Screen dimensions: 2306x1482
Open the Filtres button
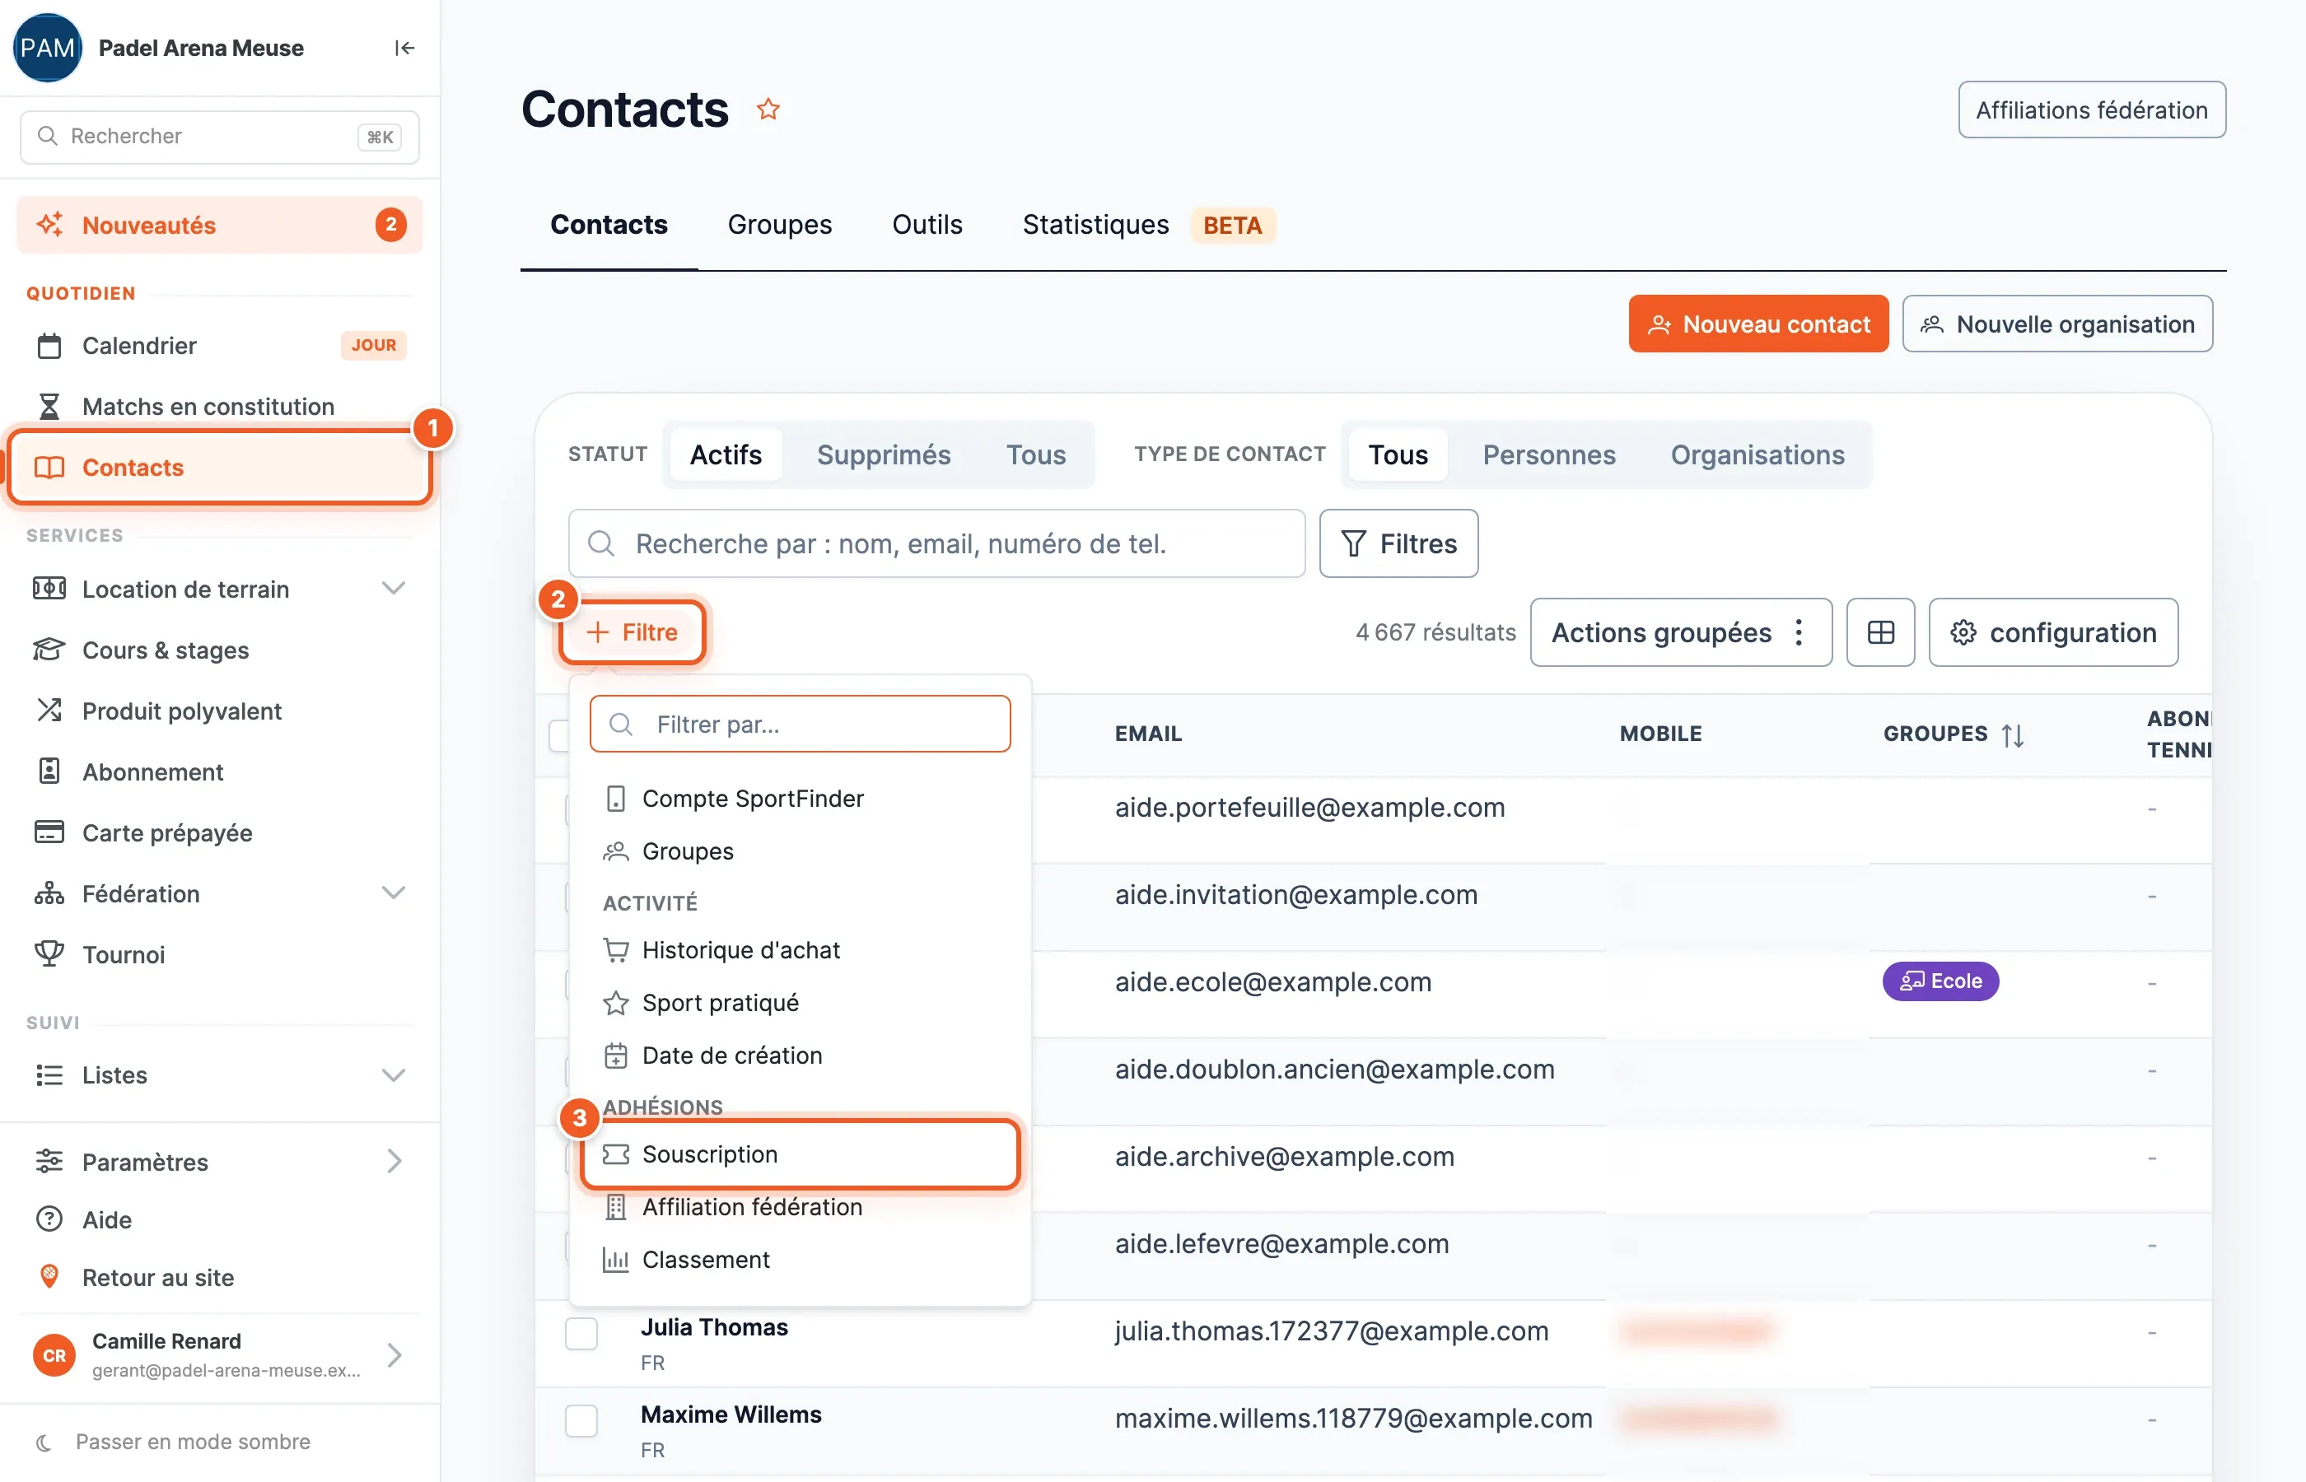(1398, 543)
